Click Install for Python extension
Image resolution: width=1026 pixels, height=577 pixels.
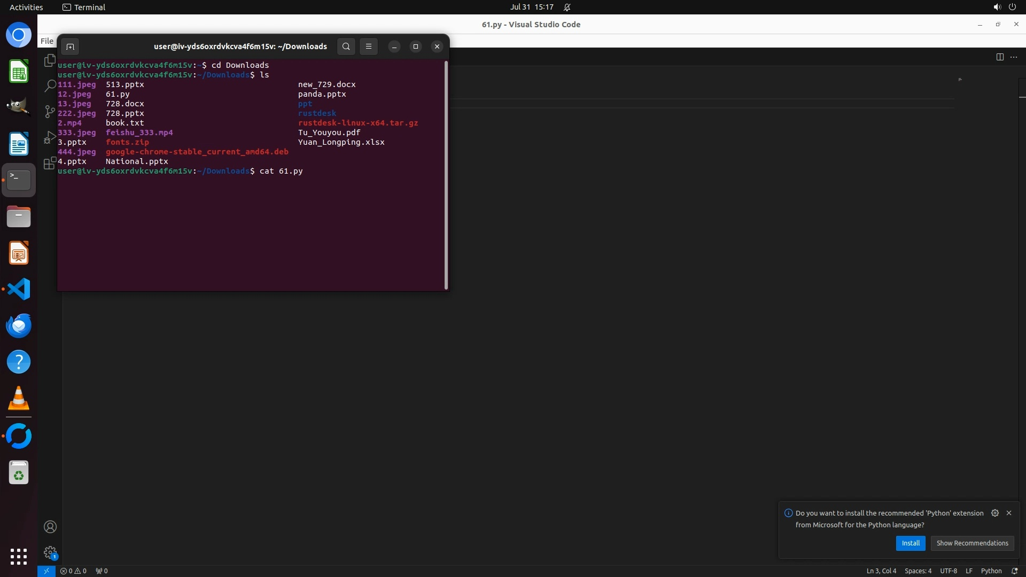pos(911,543)
